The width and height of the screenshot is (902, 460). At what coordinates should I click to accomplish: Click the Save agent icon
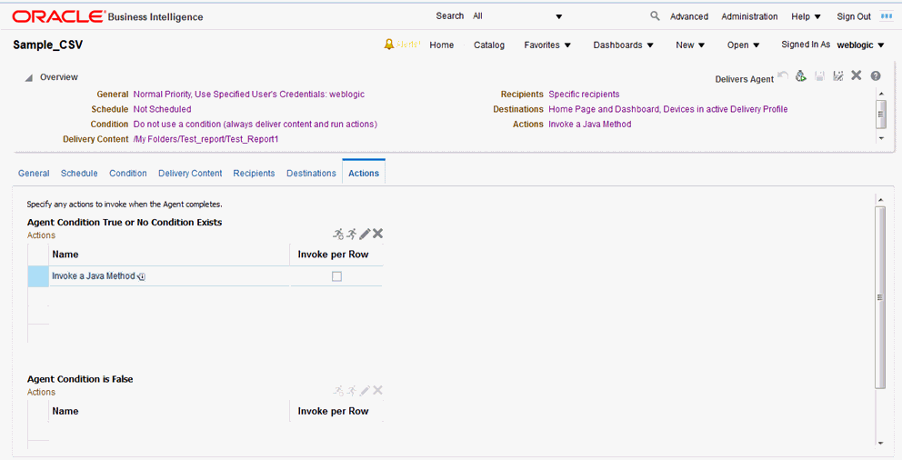[820, 75]
